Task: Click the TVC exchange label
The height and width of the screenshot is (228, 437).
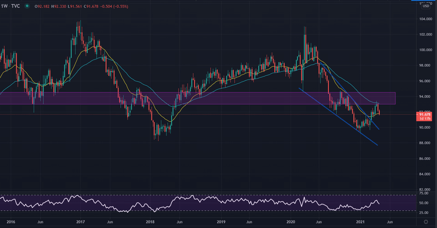Action: (15, 6)
